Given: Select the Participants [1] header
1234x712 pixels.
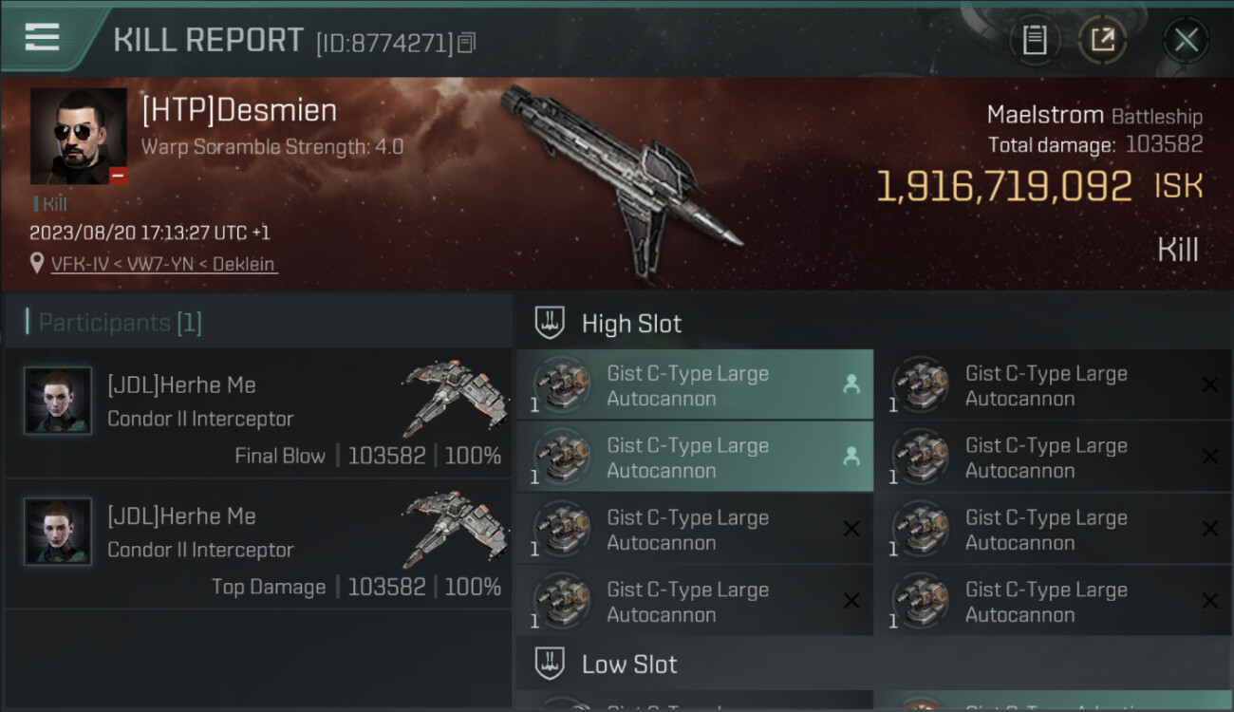Looking at the screenshot, I should coord(120,323).
